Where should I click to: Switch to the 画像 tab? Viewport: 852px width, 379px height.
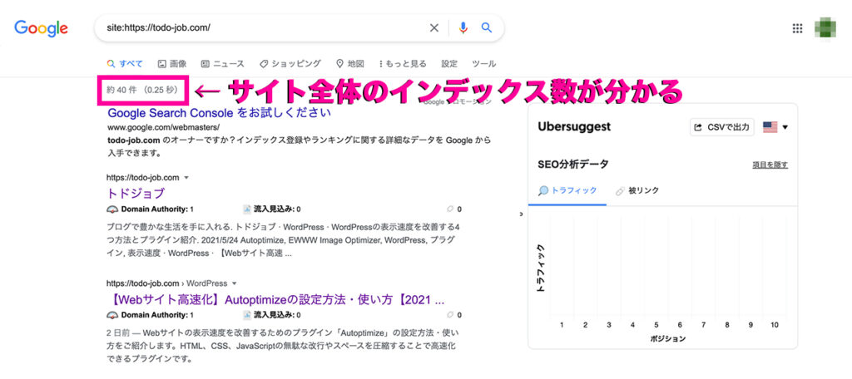[171, 63]
